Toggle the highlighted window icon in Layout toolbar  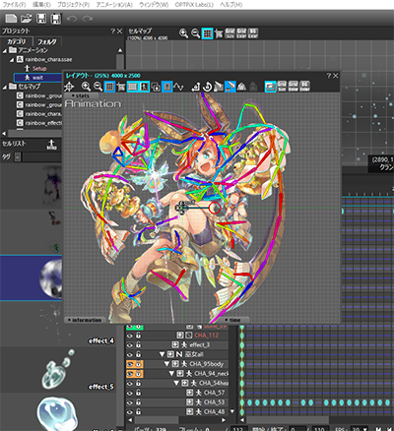tap(270, 87)
